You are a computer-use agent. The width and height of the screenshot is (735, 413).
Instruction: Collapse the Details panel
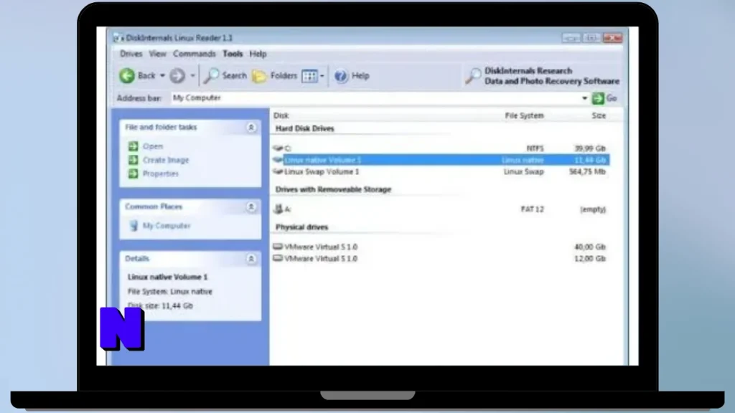[x=251, y=259]
